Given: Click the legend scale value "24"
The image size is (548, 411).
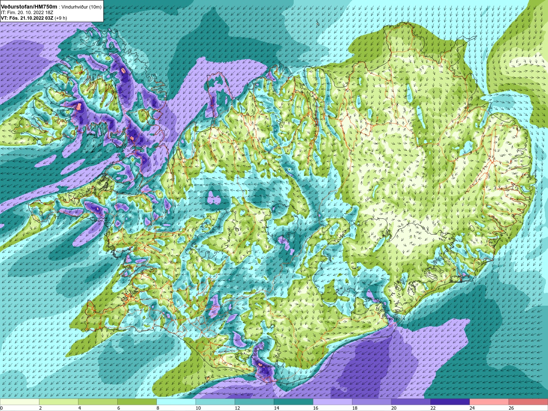Looking at the screenshot, I should [x=473, y=408].
